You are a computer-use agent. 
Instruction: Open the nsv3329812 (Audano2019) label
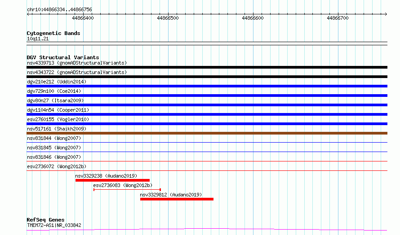coord(171,195)
